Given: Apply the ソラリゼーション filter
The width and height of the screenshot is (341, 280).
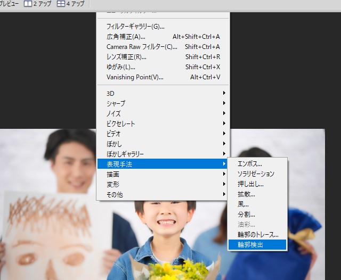Looking at the screenshot, I should 257,174.
